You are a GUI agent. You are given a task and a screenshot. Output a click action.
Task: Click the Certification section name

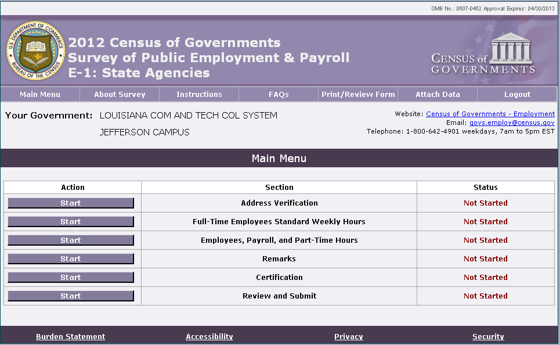click(x=279, y=278)
